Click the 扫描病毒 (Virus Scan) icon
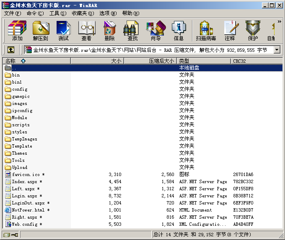 [x=206, y=31]
